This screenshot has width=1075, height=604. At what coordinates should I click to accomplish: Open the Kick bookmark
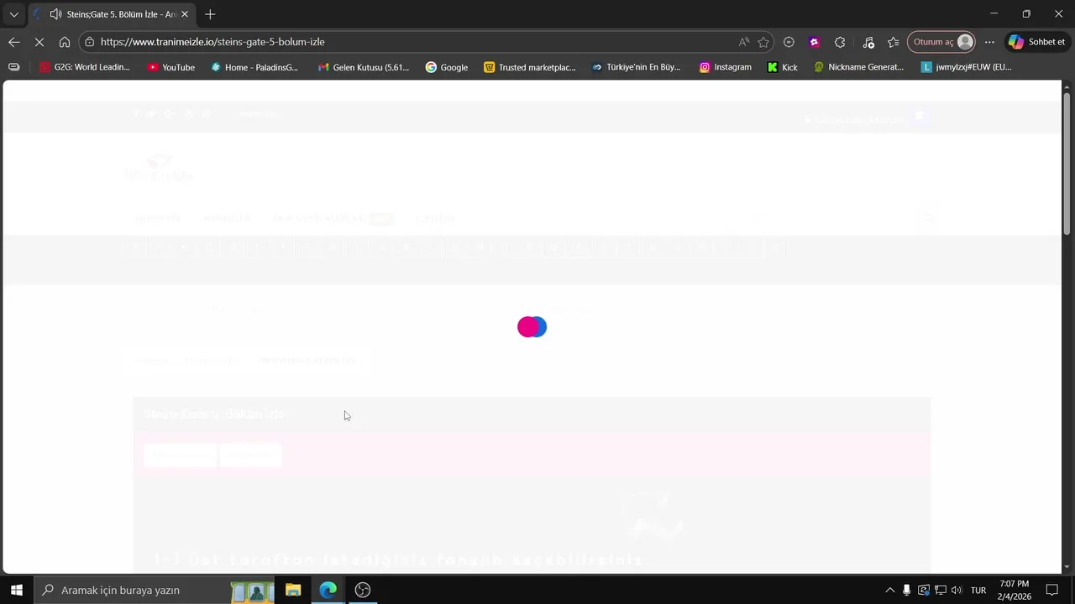[783, 67]
